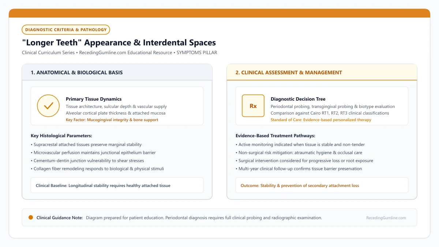This screenshot has height=247, width=439.
Task: Click the orange dot beside Clinical Guidance Note
Action: tap(31, 218)
